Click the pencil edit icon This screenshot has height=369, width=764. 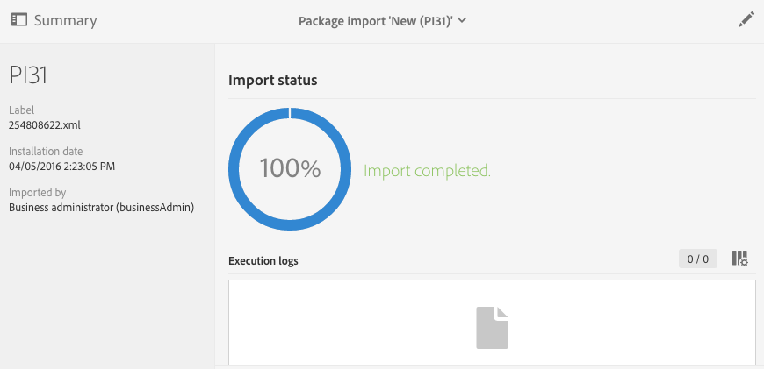pyautogui.click(x=746, y=20)
